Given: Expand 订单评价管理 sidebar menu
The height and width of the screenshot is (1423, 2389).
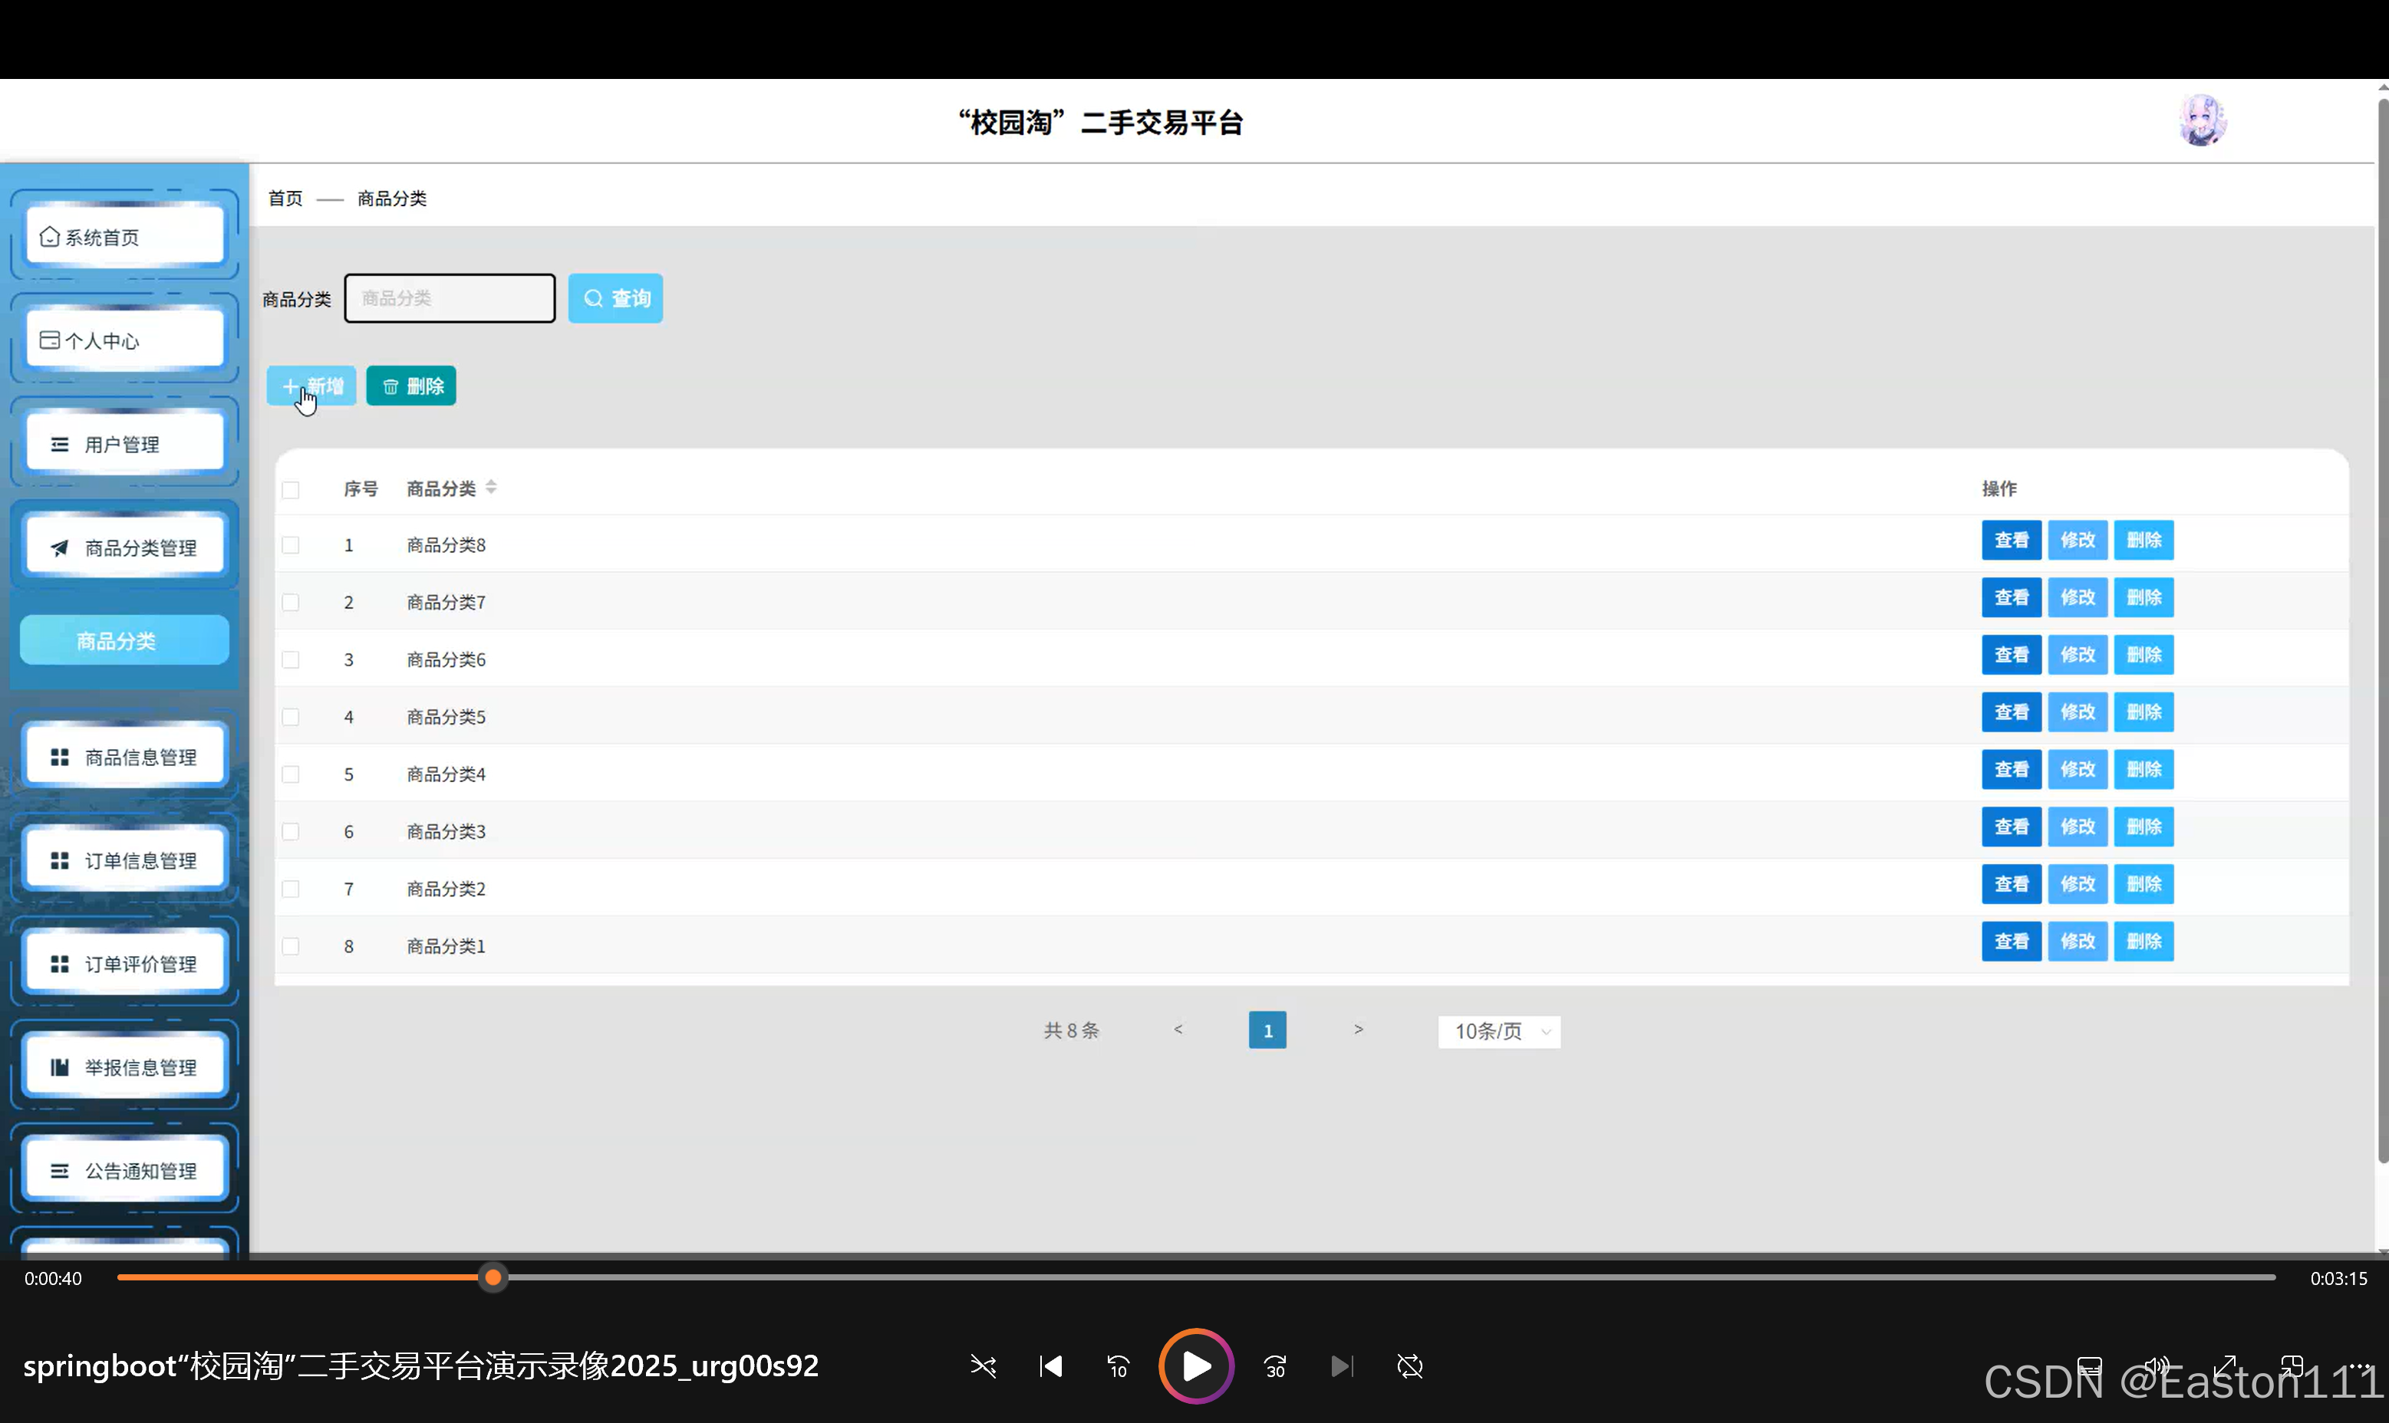Looking at the screenshot, I should (125, 963).
